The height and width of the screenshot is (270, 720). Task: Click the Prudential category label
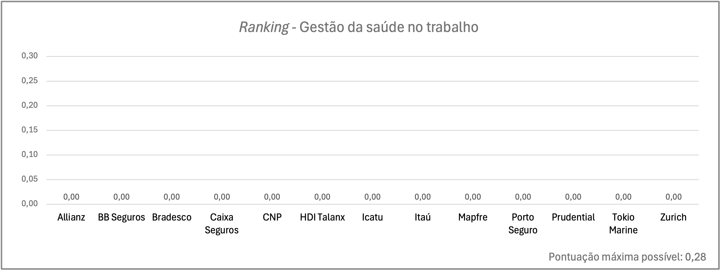[573, 217]
